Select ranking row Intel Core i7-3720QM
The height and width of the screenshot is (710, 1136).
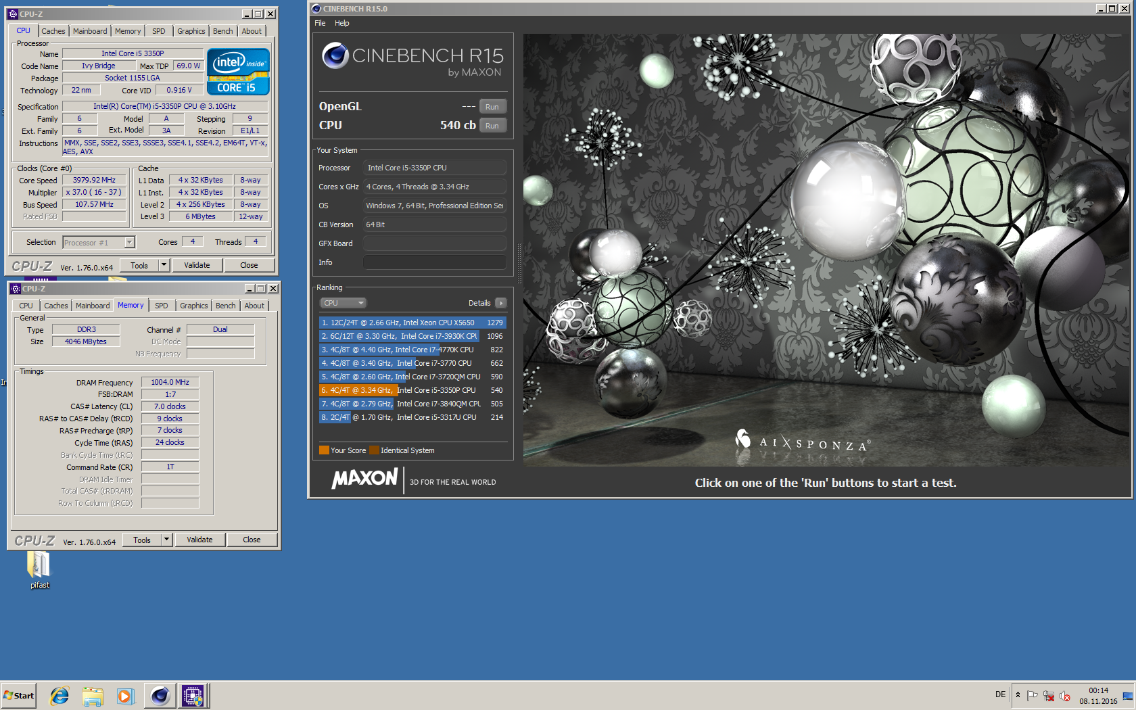412,377
